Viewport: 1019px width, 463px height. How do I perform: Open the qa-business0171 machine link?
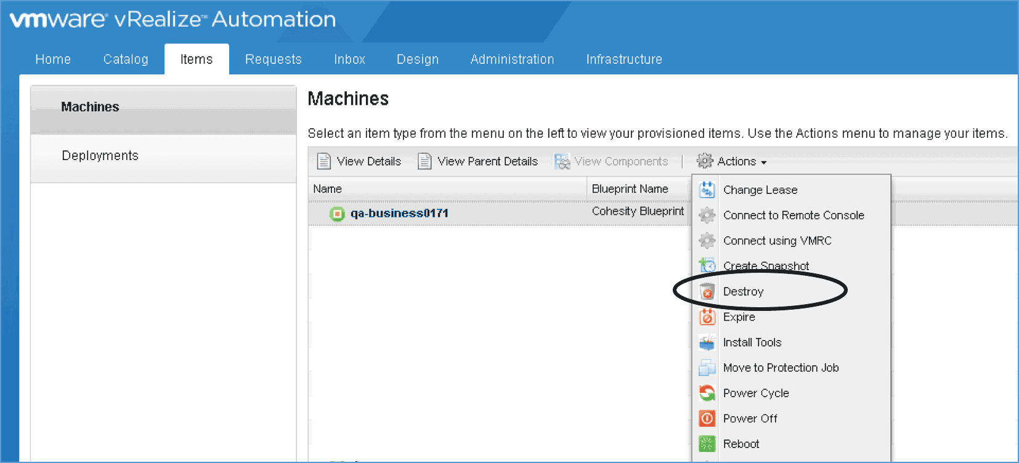pos(399,214)
